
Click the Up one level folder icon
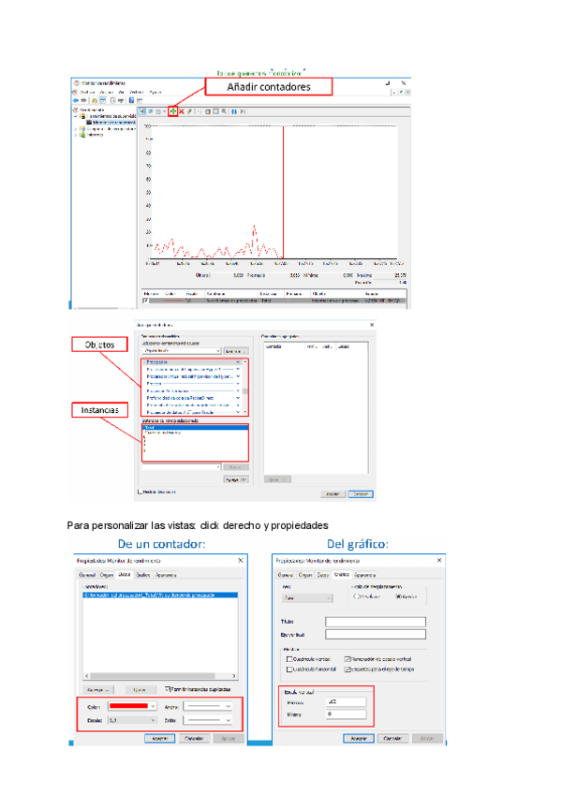coord(95,100)
